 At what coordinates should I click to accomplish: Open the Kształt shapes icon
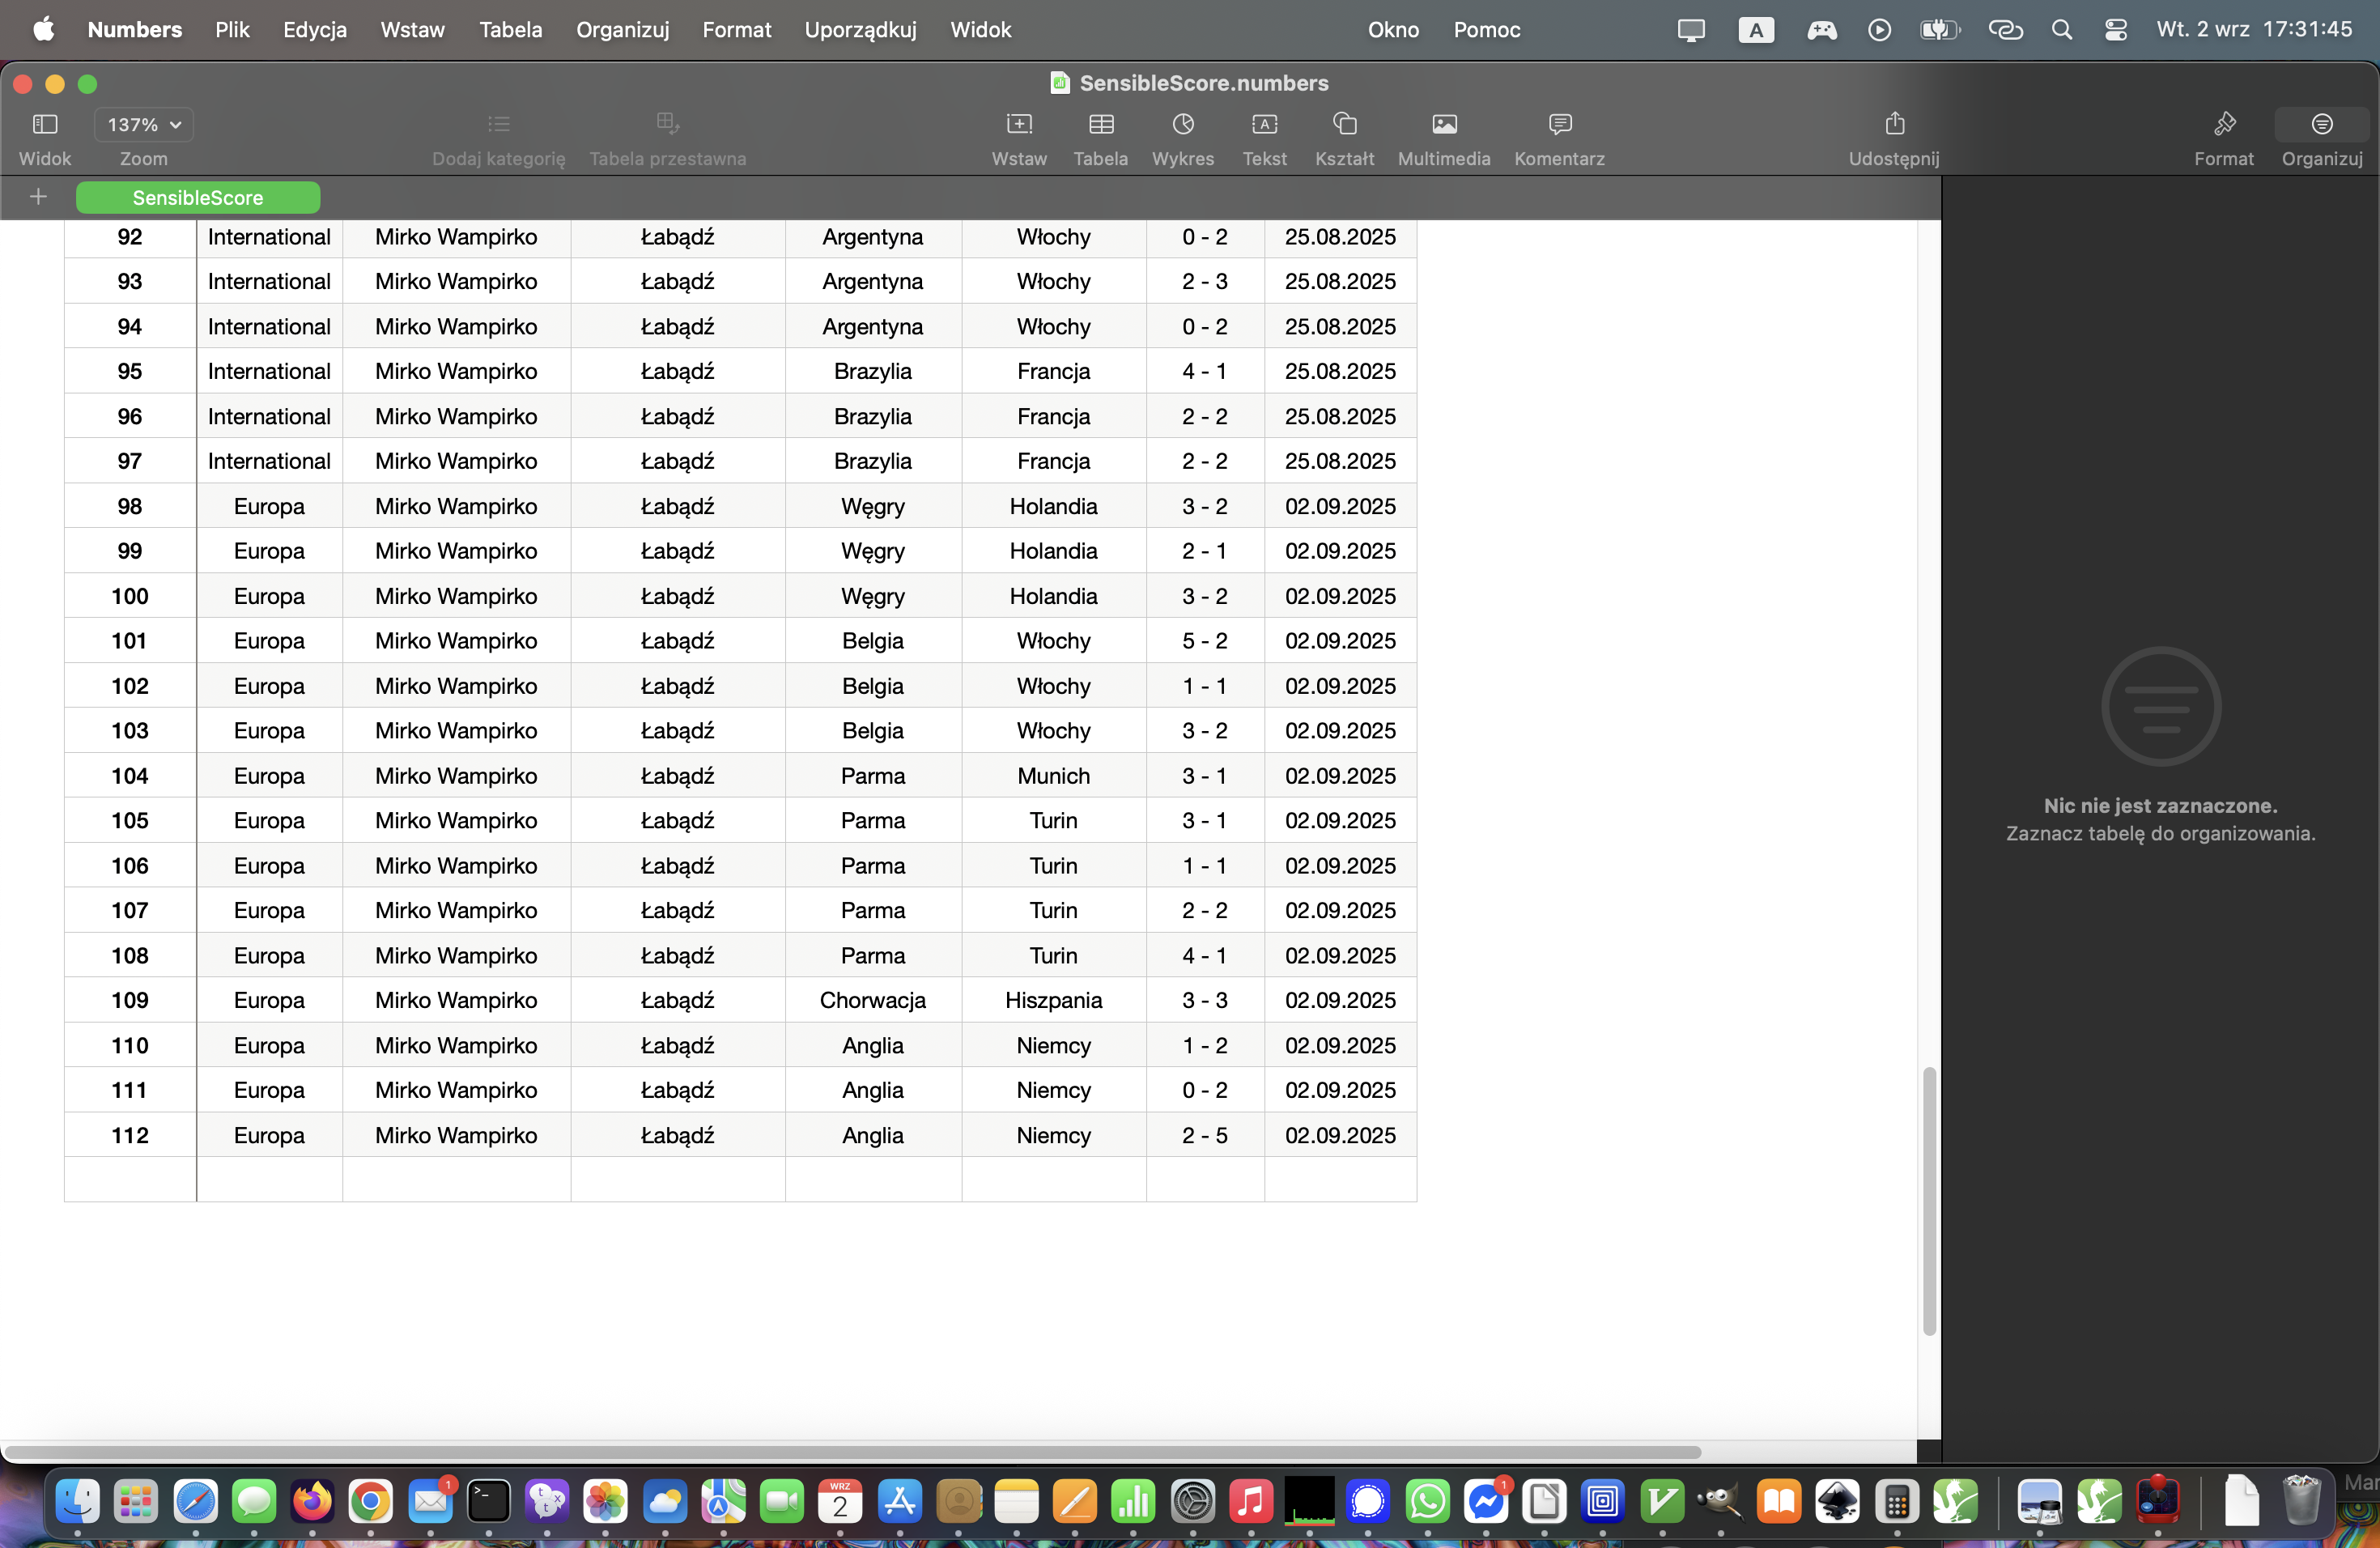tap(1344, 124)
